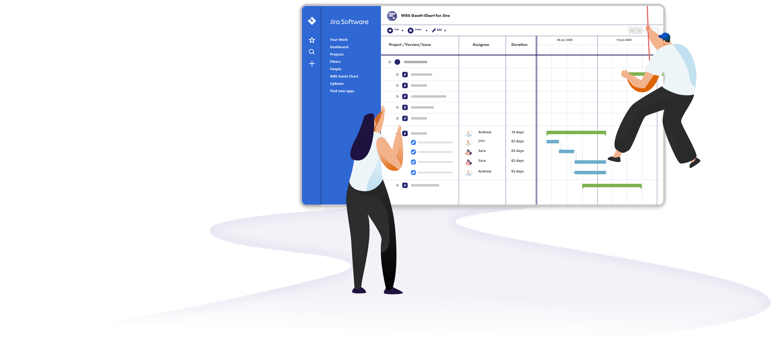Open Your Work in the sidebar

coord(338,40)
